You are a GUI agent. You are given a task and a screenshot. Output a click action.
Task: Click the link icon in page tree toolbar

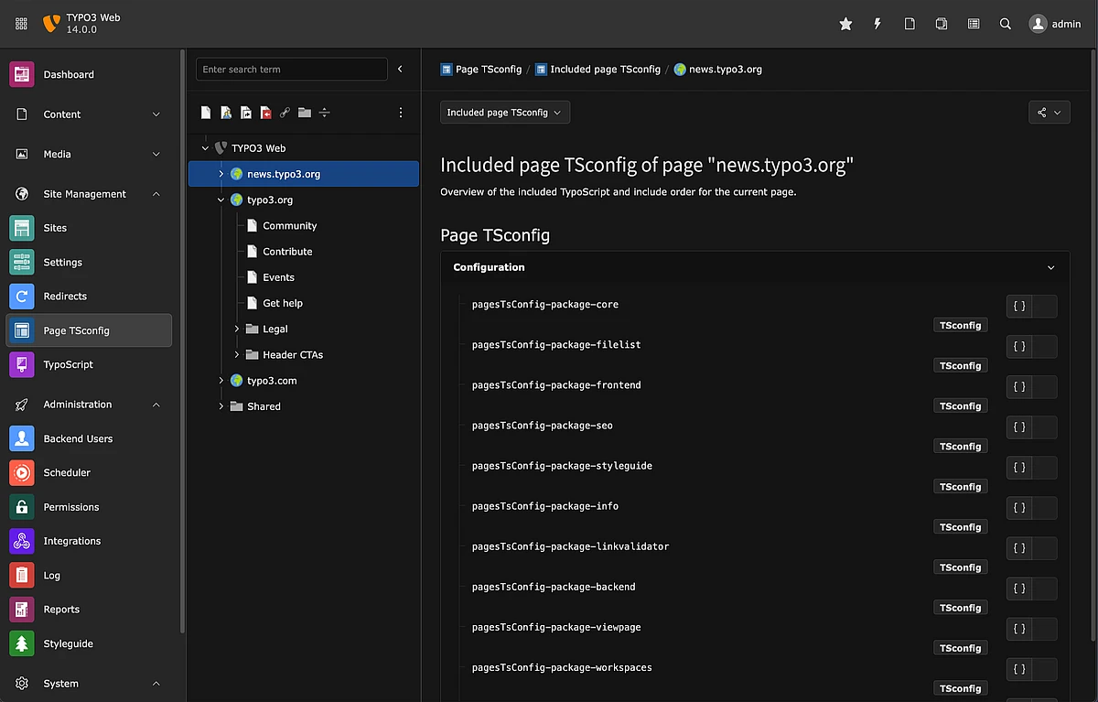click(x=285, y=113)
